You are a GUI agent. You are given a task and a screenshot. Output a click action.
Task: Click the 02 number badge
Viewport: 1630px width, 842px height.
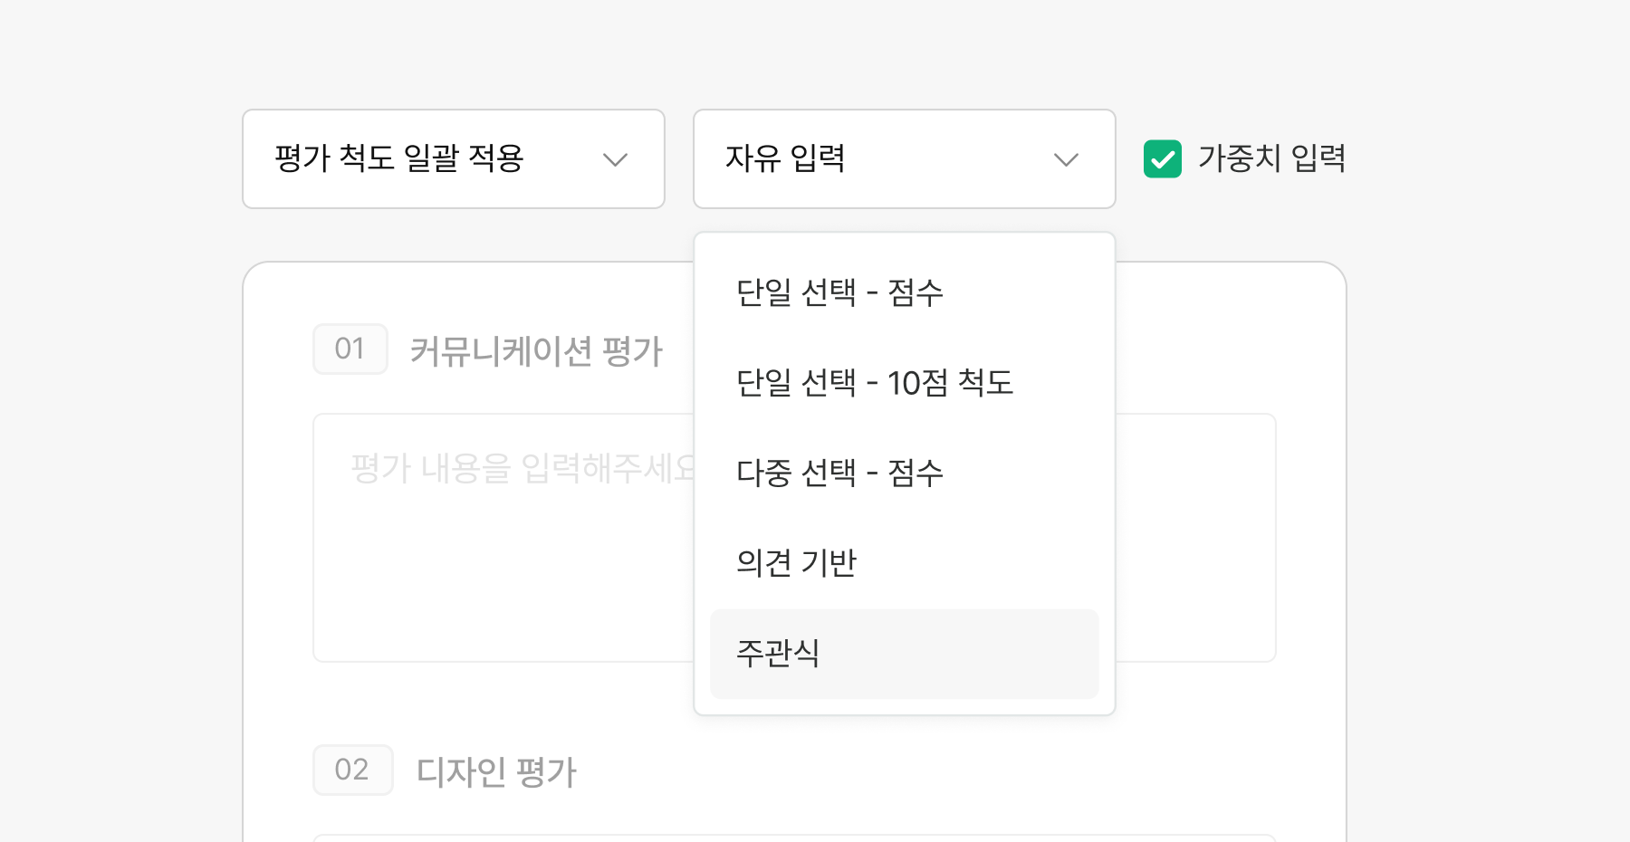[x=352, y=770]
